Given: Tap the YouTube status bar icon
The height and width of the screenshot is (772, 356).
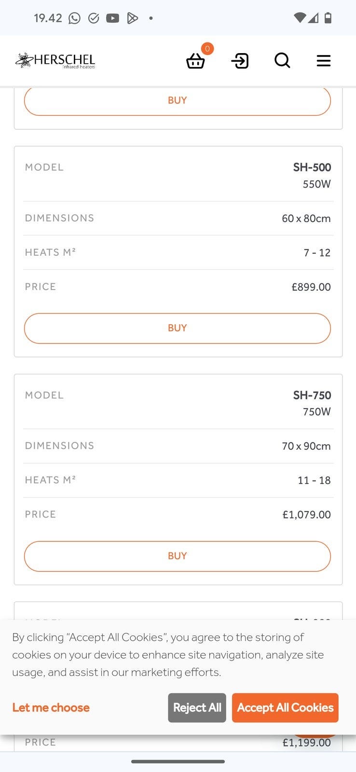Looking at the screenshot, I should pyautogui.click(x=112, y=18).
